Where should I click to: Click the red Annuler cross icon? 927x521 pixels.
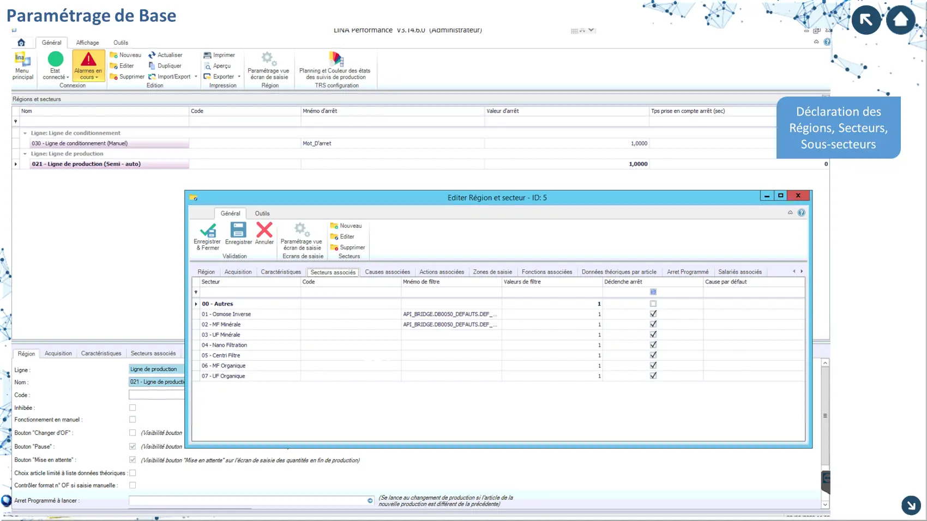pos(264,230)
